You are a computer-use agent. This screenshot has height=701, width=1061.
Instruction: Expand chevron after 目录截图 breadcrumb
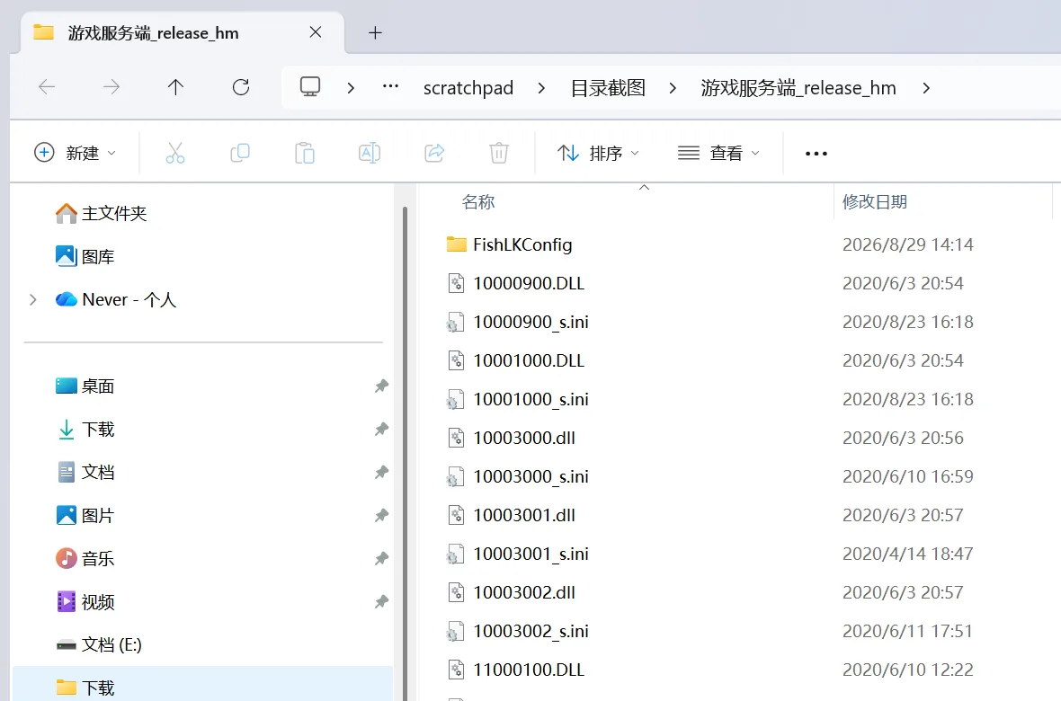pos(672,87)
